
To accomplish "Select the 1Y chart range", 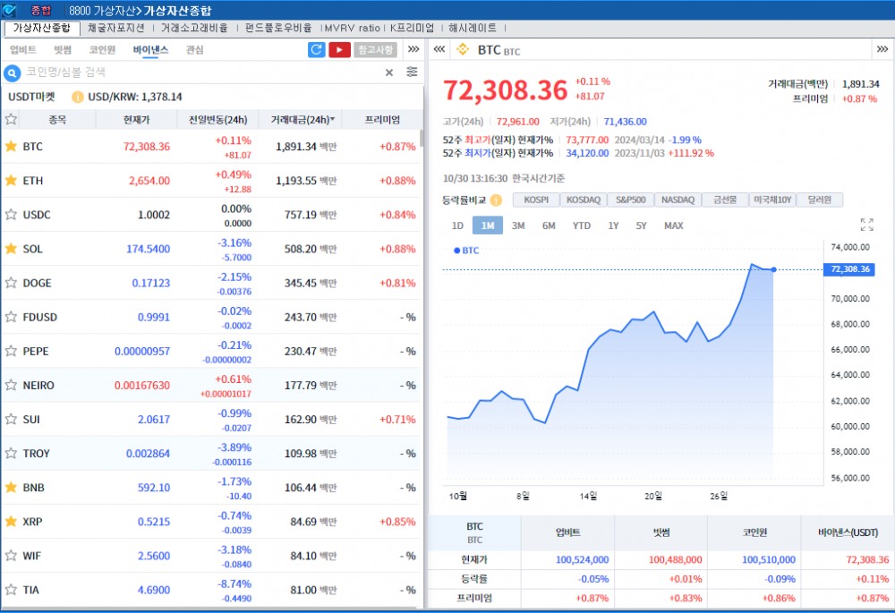I will point(613,226).
